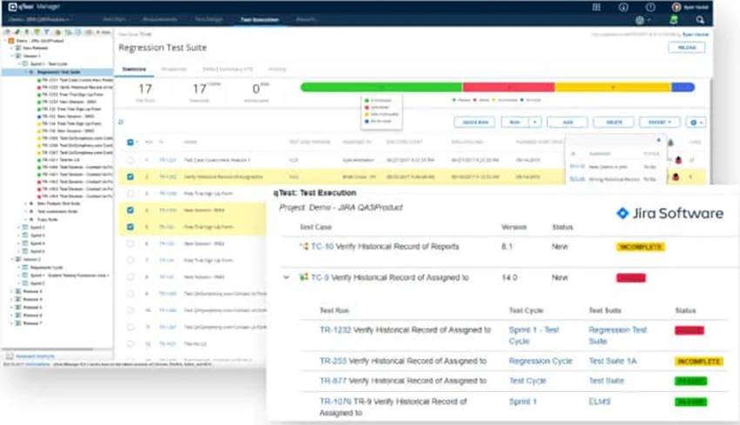Open the table settings gear dropdown
The height and width of the screenshot is (425, 740).
[x=696, y=122]
